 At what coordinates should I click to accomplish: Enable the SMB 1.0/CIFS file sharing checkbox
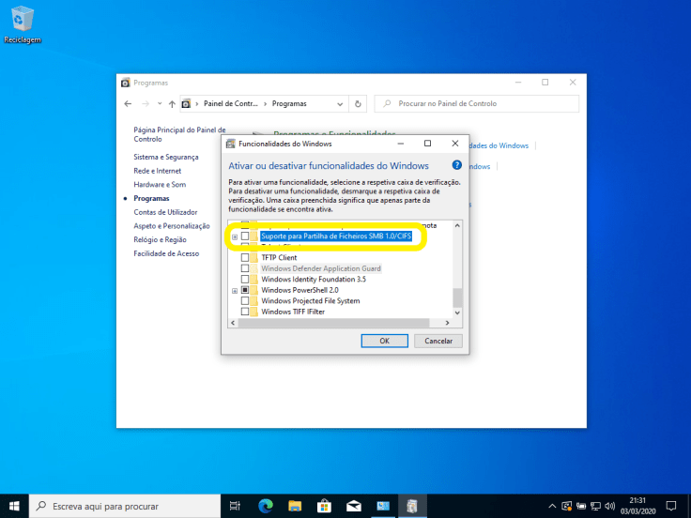coord(245,236)
